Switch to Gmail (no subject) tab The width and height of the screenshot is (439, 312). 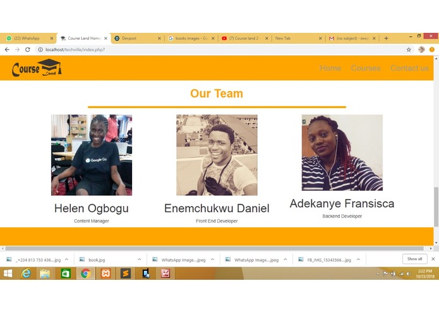point(352,39)
